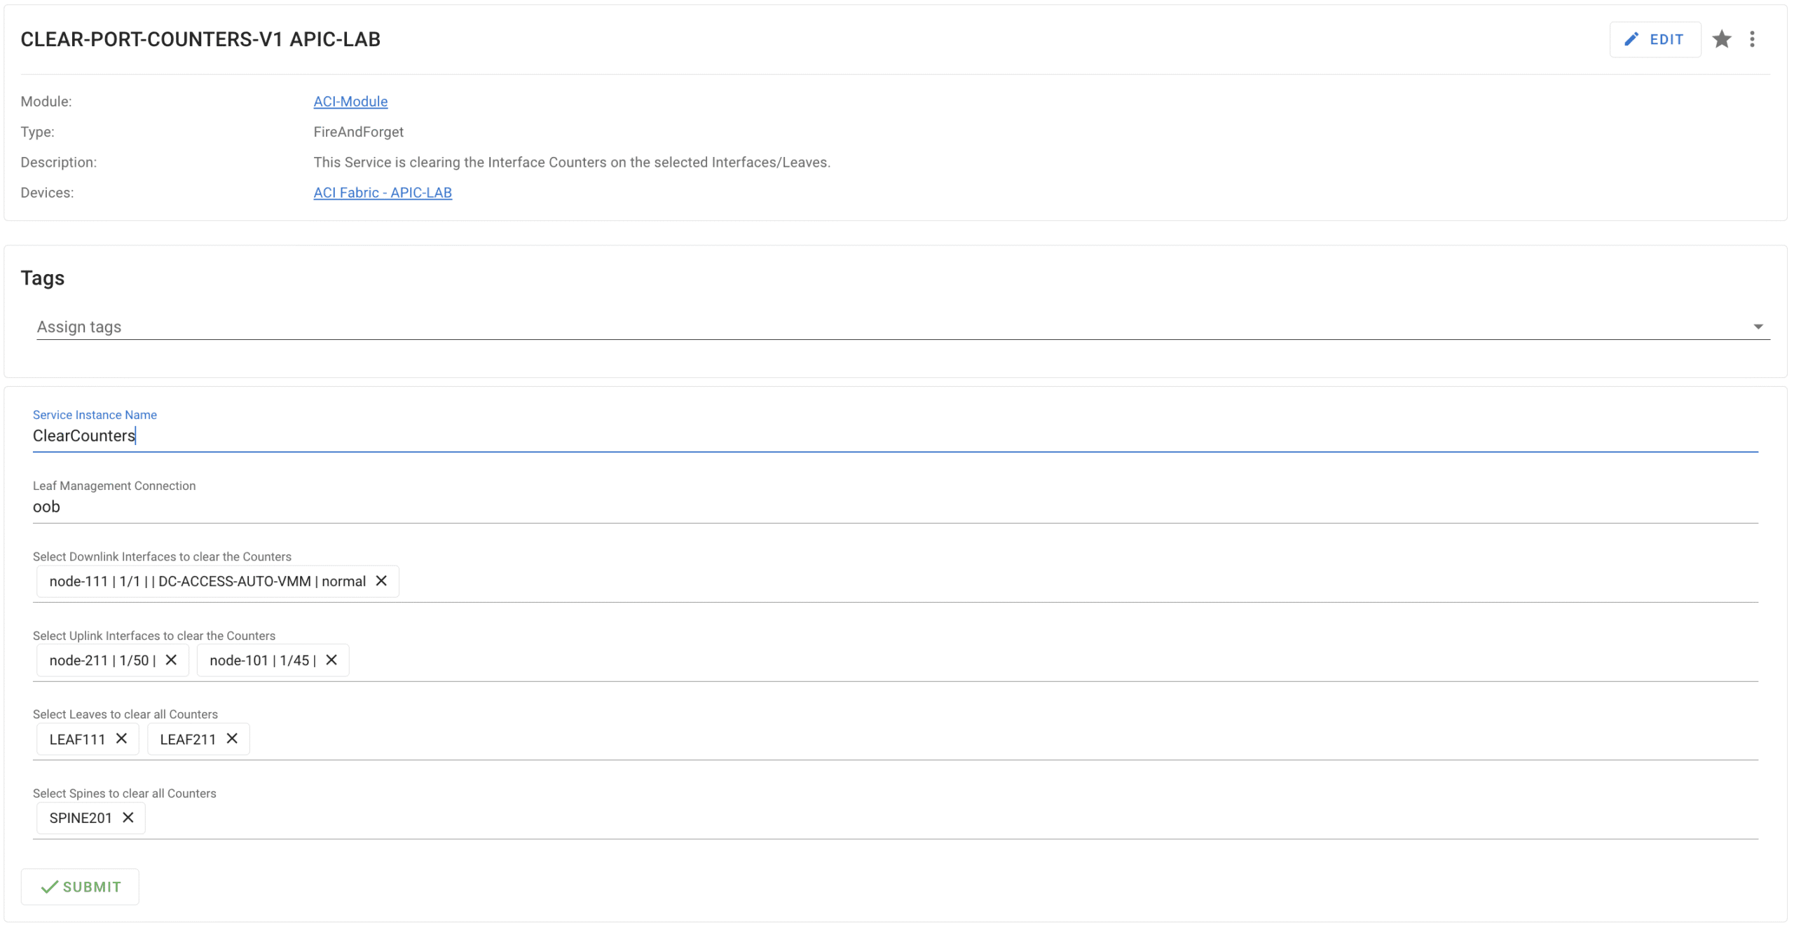1794x928 pixels.
Task: Submit the service instance form
Action: coord(80,887)
